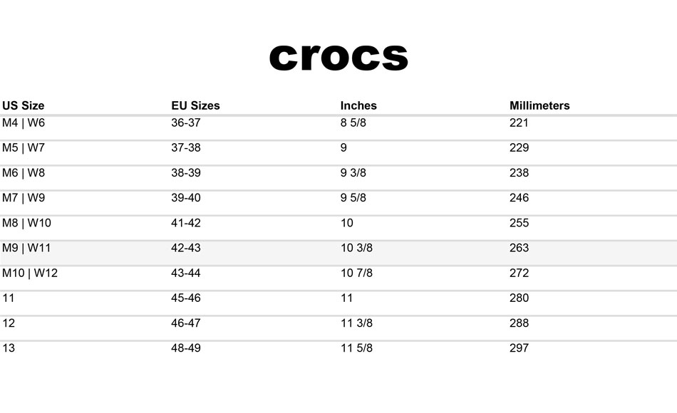The height and width of the screenshot is (413, 677).
Task: Select the 221 millimeters value
Action: click(x=519, y=122)
